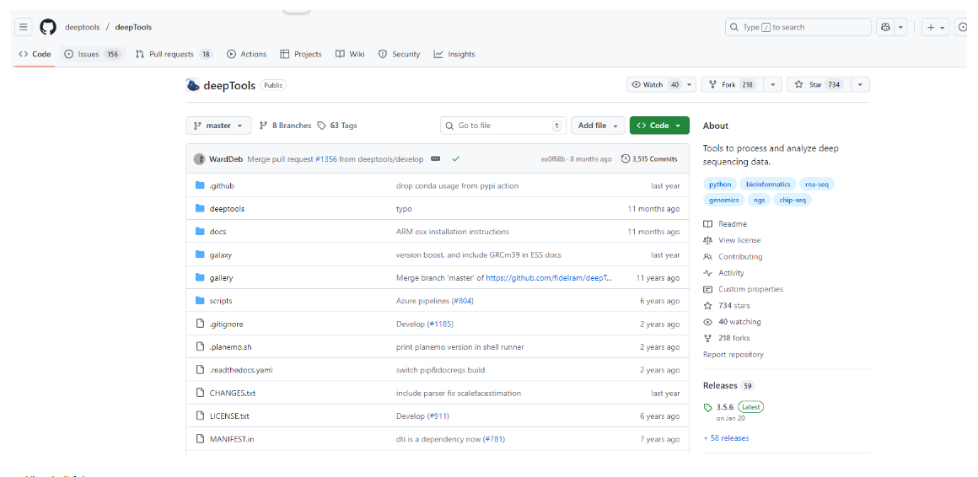Open Contributing guidelines link
The width and height of the screenshot is (978, 477).
[740, 256]
